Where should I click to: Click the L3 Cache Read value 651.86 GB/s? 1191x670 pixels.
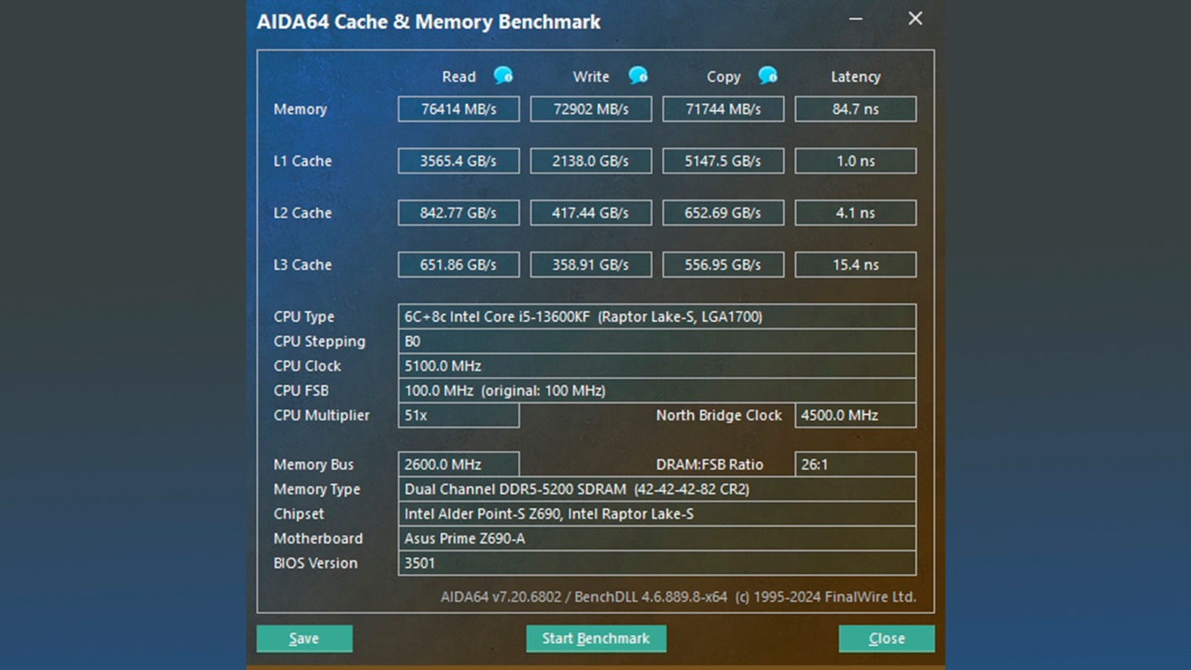point(458,265)
